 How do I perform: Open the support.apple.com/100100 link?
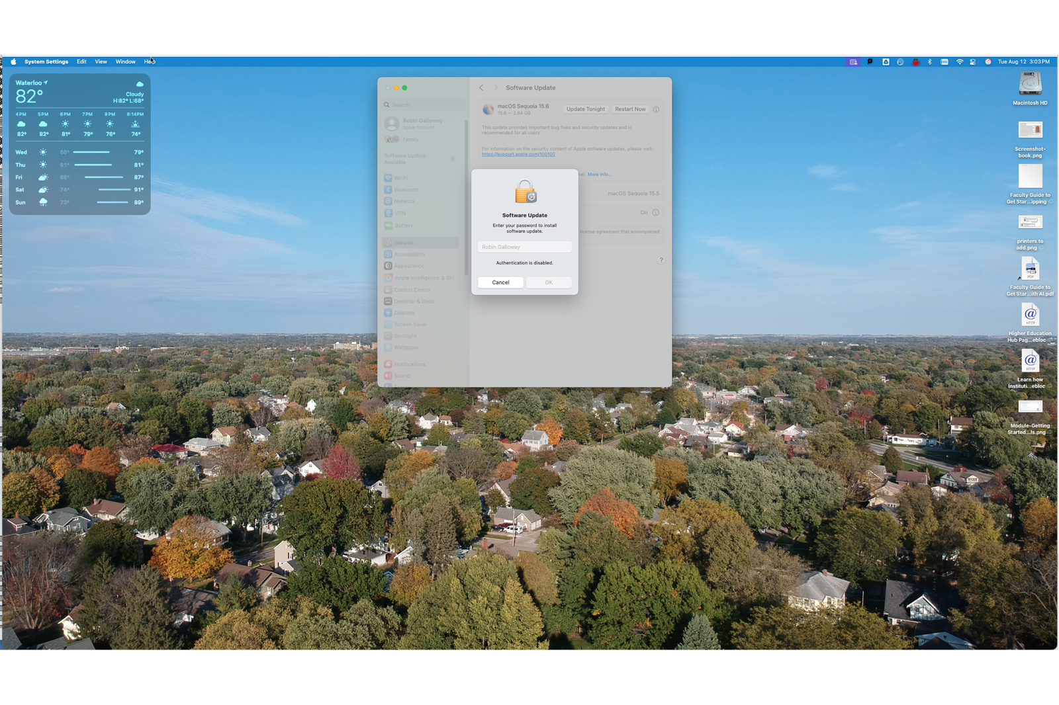pos(518,154)
